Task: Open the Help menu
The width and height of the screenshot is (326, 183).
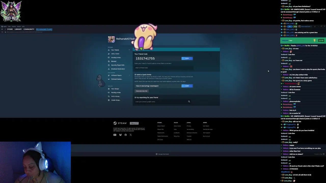Action: 23,26
